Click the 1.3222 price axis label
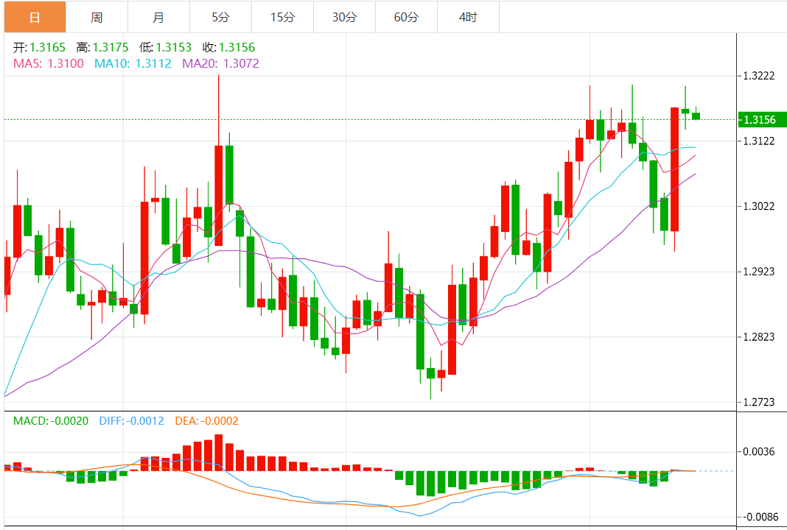 click(759, 77)
